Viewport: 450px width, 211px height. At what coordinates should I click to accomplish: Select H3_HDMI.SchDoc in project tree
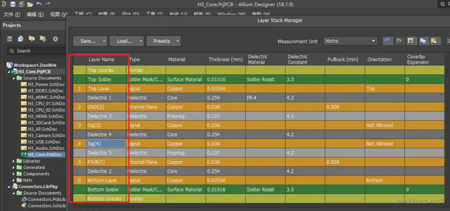[46, 116]
